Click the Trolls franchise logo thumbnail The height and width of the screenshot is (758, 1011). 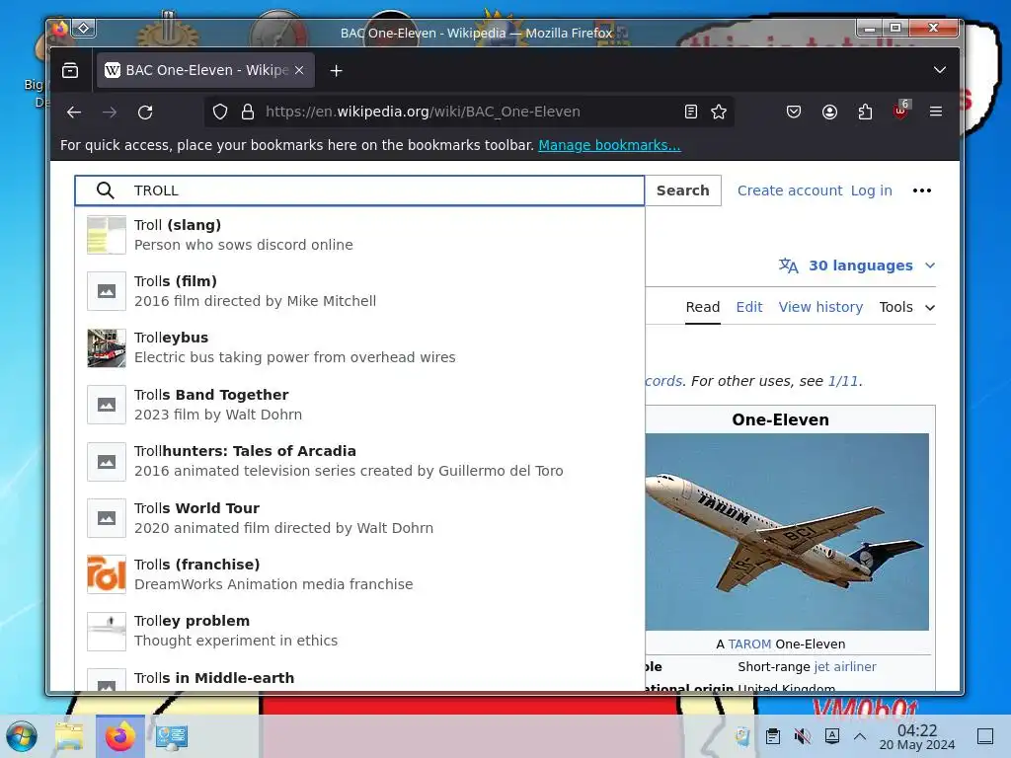coord(107,574)
